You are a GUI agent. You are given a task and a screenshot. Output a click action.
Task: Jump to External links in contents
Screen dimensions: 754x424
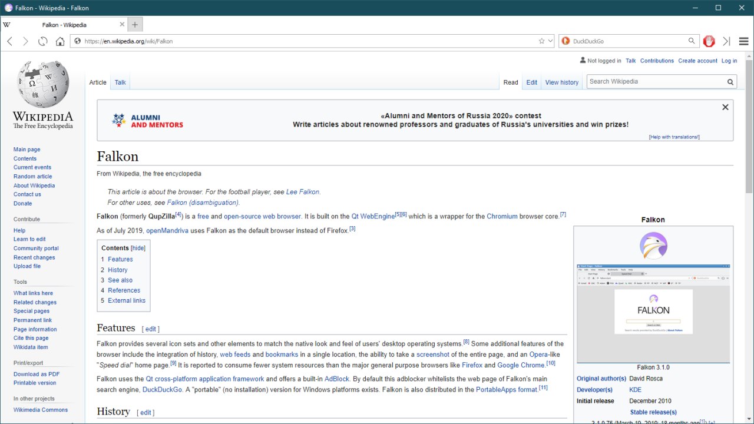click(127, 300)
